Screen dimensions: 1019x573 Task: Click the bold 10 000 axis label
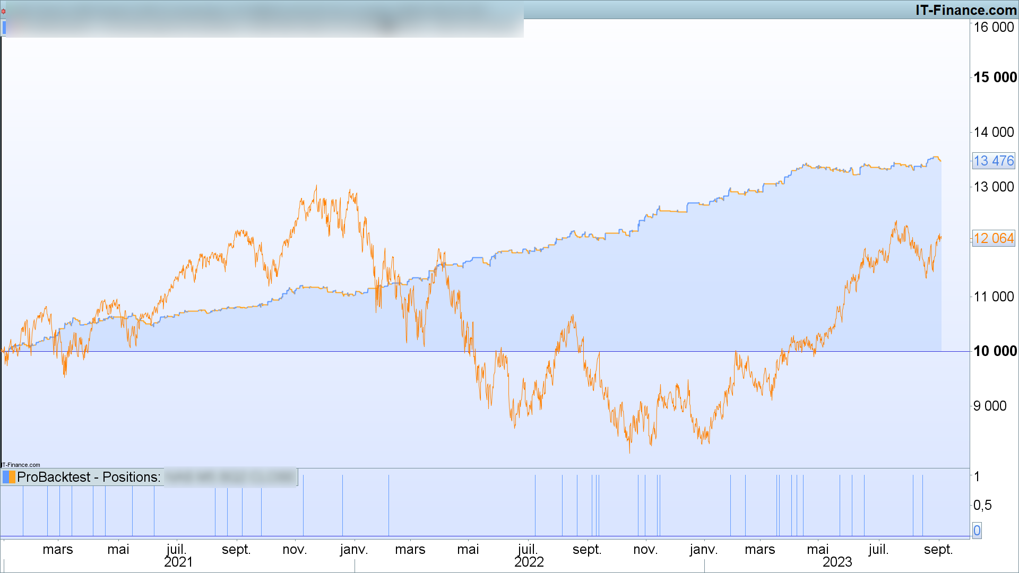point(995,351)
